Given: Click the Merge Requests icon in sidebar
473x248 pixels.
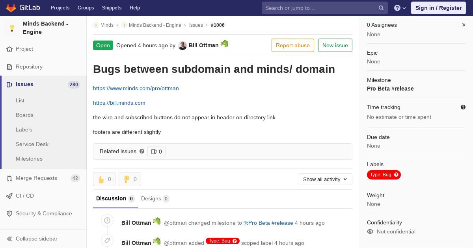Looking at the screenshot, I should pos(9,178).
